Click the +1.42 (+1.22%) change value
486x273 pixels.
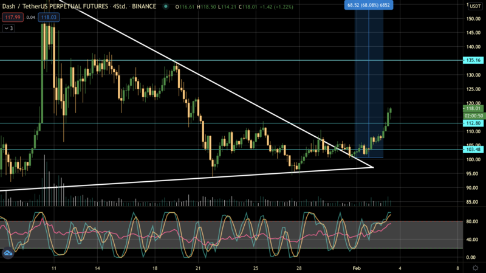276,7
